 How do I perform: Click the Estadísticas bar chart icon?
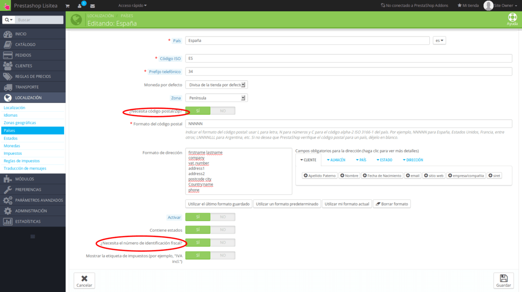pos(8,222)
